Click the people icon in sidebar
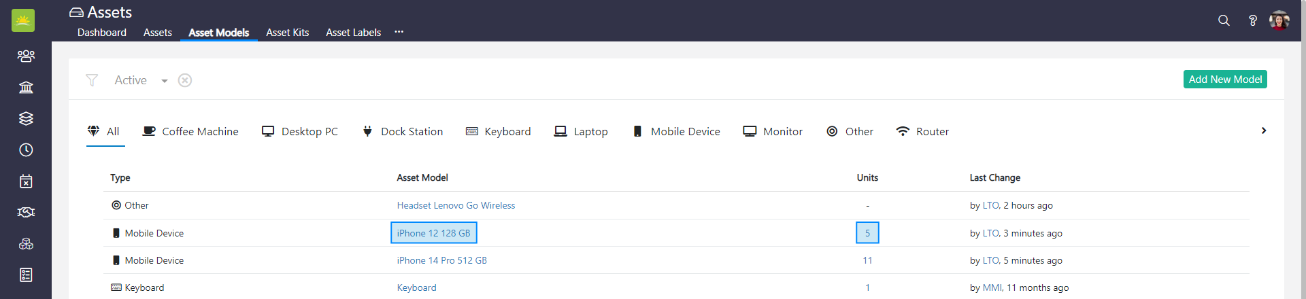Image resolution: width=1306 pixels, height=299 pixels. 26,56
